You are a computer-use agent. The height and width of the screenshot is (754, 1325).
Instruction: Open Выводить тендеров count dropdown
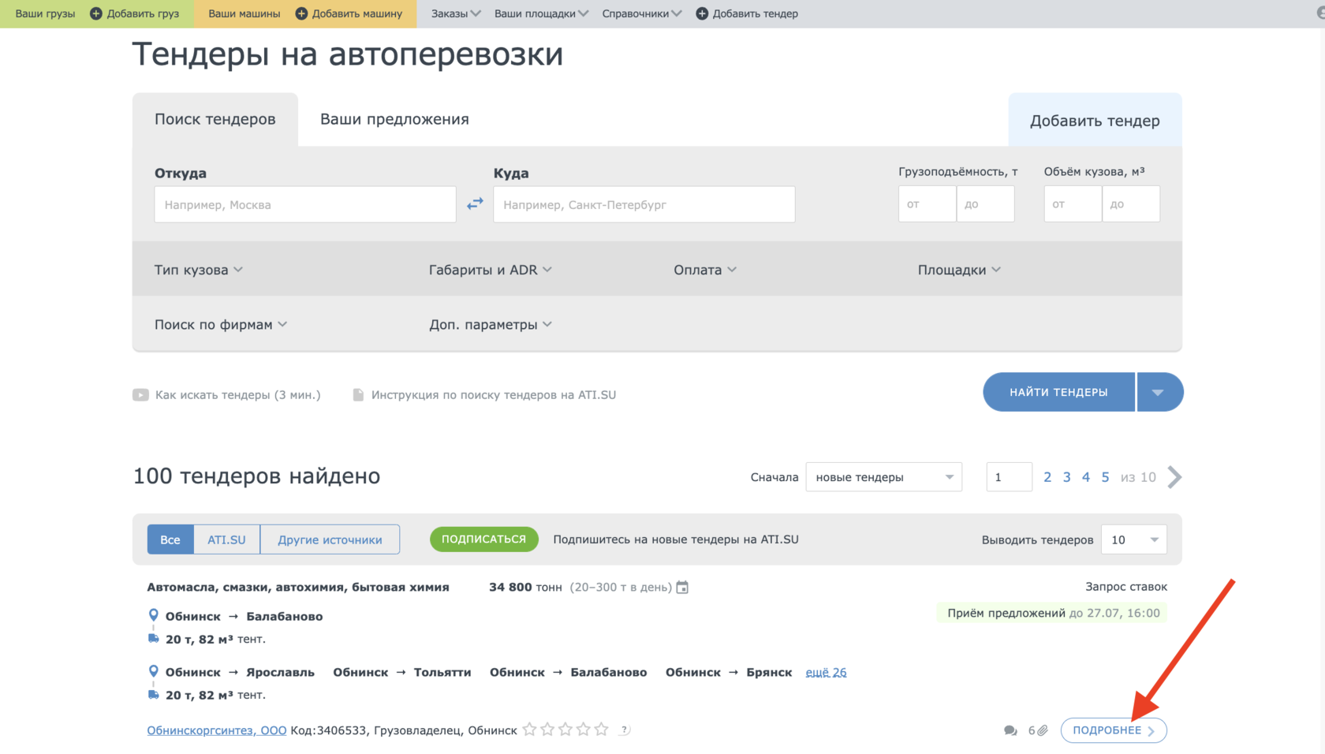tap(1134, 539)
